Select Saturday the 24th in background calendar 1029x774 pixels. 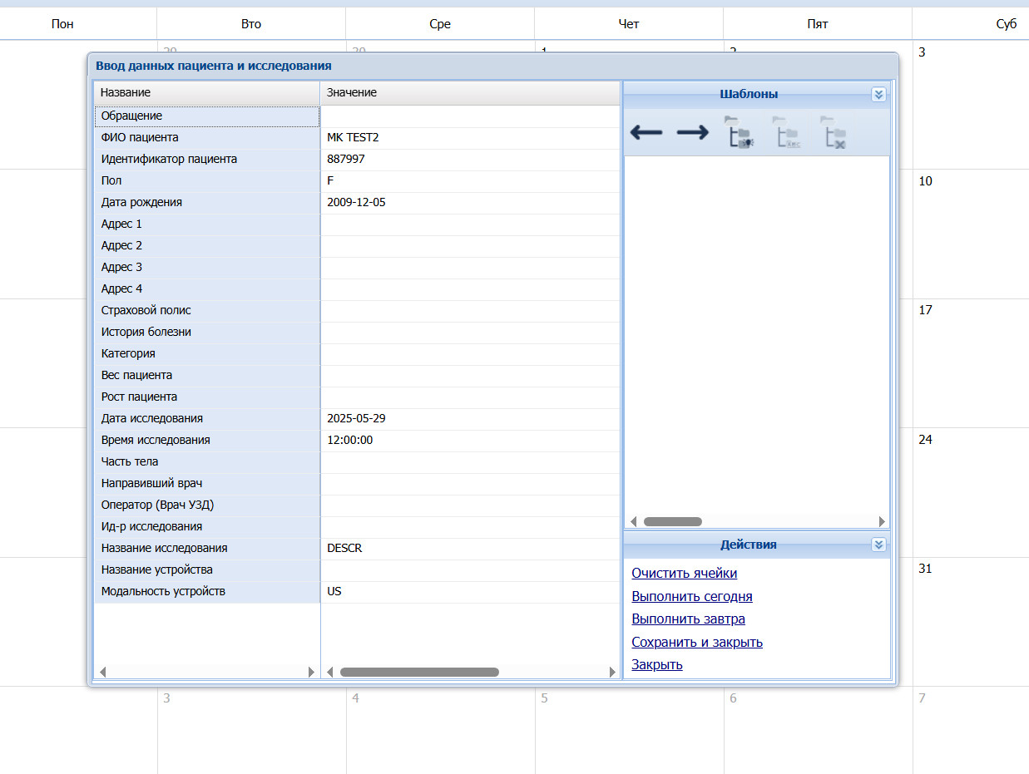pyautogui.click(x=971, y=492)
